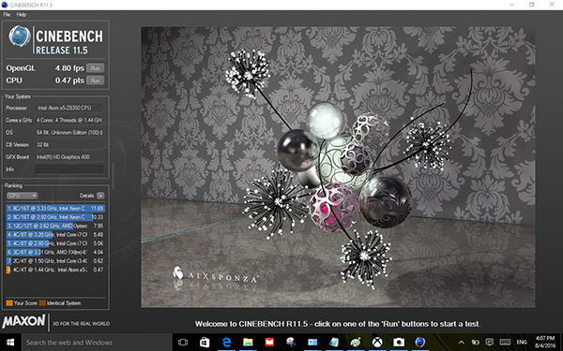Toggle the ranking Details button
This screenshot has height=351, width=563.
click(100, 196)
